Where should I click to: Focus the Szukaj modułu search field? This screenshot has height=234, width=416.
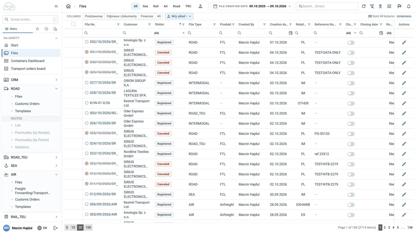click(30, 19)
